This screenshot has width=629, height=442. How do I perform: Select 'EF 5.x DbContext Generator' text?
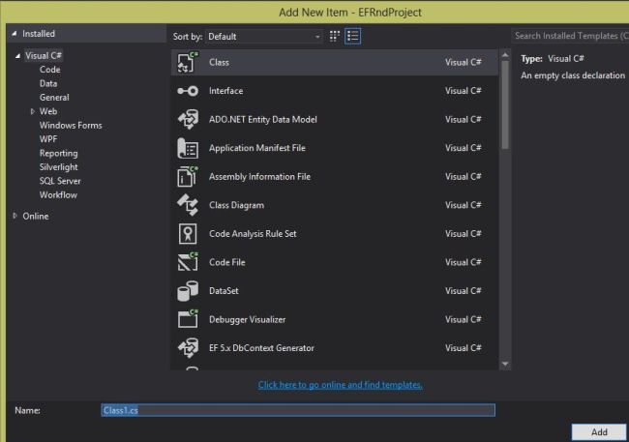pos(261,348)
